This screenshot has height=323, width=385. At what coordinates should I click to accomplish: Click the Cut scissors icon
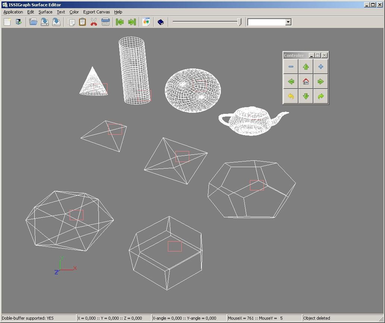94,22
